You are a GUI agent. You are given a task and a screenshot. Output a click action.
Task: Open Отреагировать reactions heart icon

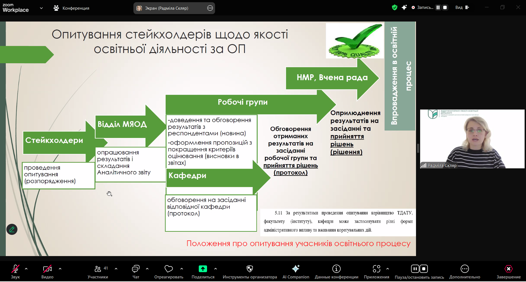[169, 269]
